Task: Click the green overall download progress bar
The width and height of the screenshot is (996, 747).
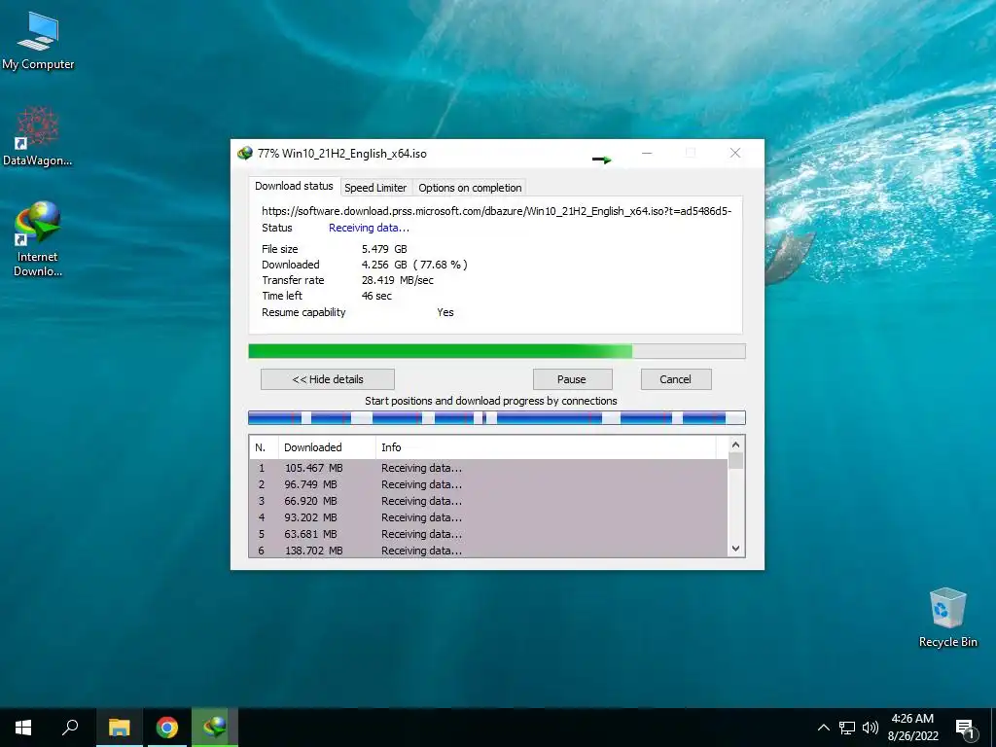Action: tap(497, 351)
